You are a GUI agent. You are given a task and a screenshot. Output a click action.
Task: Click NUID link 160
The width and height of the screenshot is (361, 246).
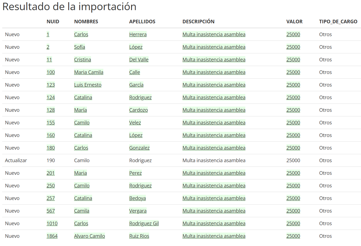point(51,135)
